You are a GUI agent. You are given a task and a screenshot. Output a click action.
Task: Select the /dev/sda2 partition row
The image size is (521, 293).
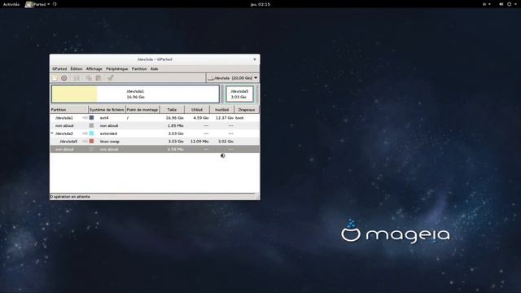coord(155,133)
